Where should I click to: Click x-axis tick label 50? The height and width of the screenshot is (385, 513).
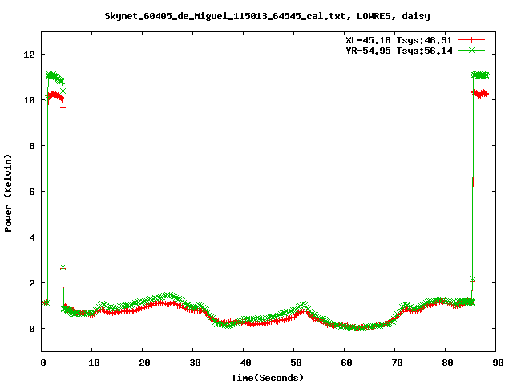click(x=296, y=363)
